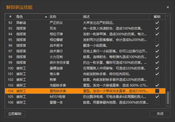Sort by the 解锁 column header
175x122 pixels.
(157, 17)
